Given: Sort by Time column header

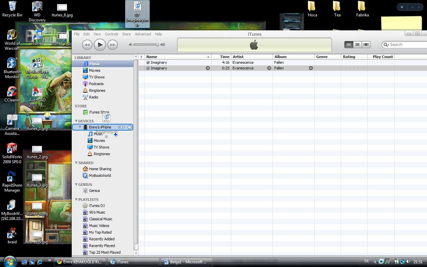Looking at the screenshot, I should [221, 57].
